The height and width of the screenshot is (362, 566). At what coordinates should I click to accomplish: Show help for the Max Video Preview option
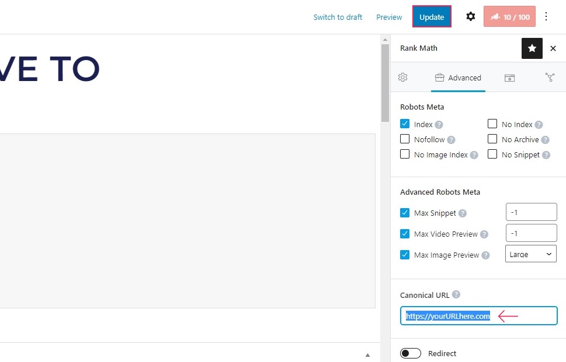coord(484,234)
